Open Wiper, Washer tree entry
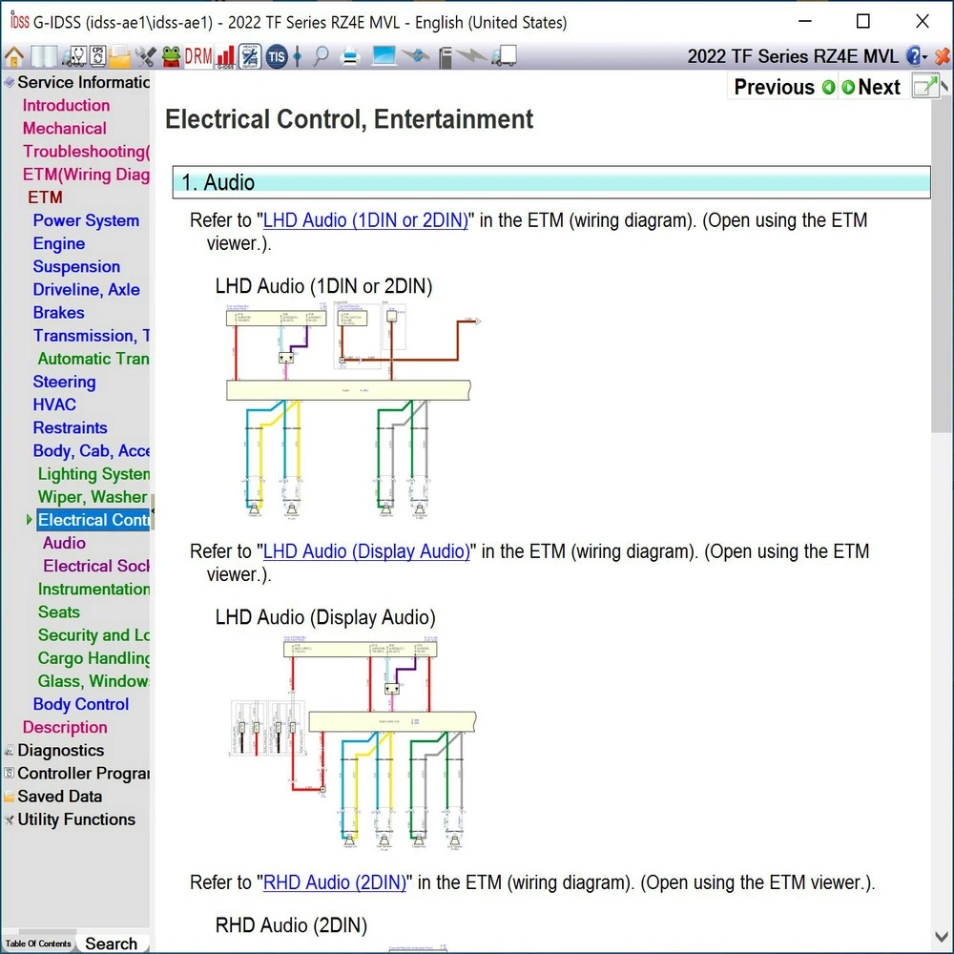 pyautogui.click(x=93, y=497)
